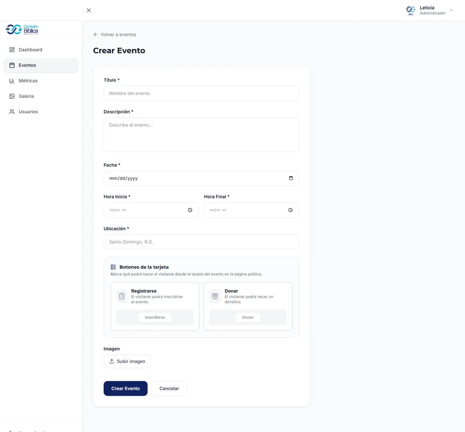Click the Inscribirse preview button
This screenshot has height=432, width=465.
tap(155, 317)
